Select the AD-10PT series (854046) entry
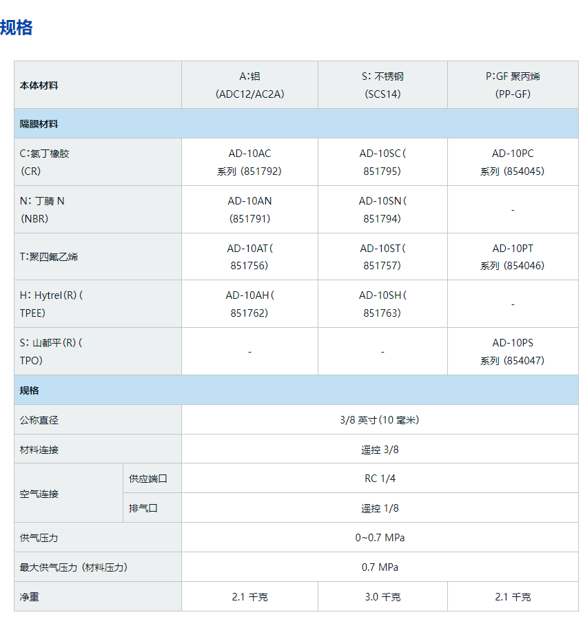 [512, 256]
